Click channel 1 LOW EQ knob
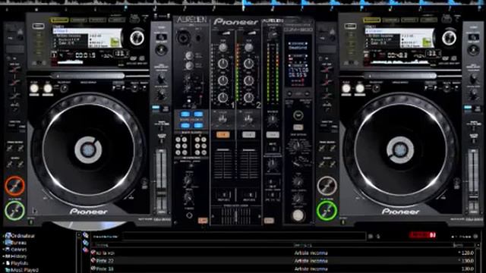486x273 pixels. 222,97
